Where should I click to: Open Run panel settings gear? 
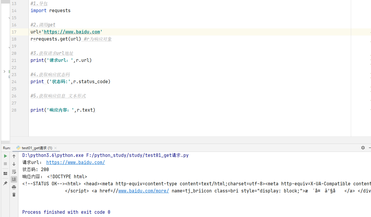click(x=363, y=148)
